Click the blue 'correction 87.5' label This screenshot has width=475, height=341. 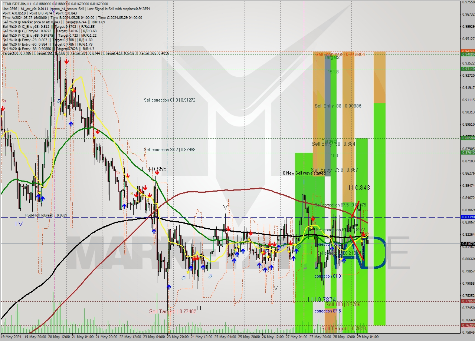327,311
